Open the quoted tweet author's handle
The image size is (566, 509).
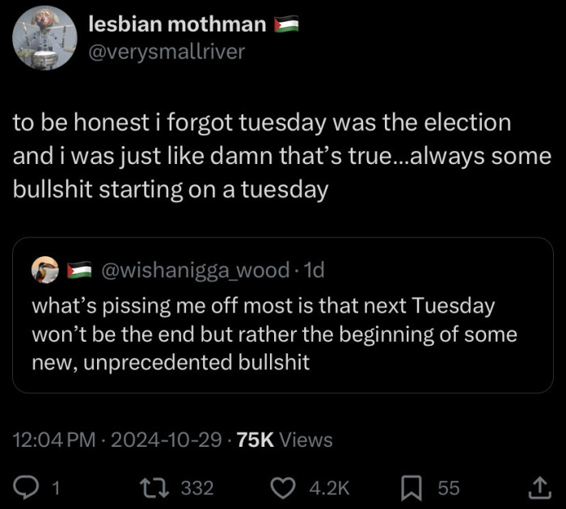[x=196, y=271]
